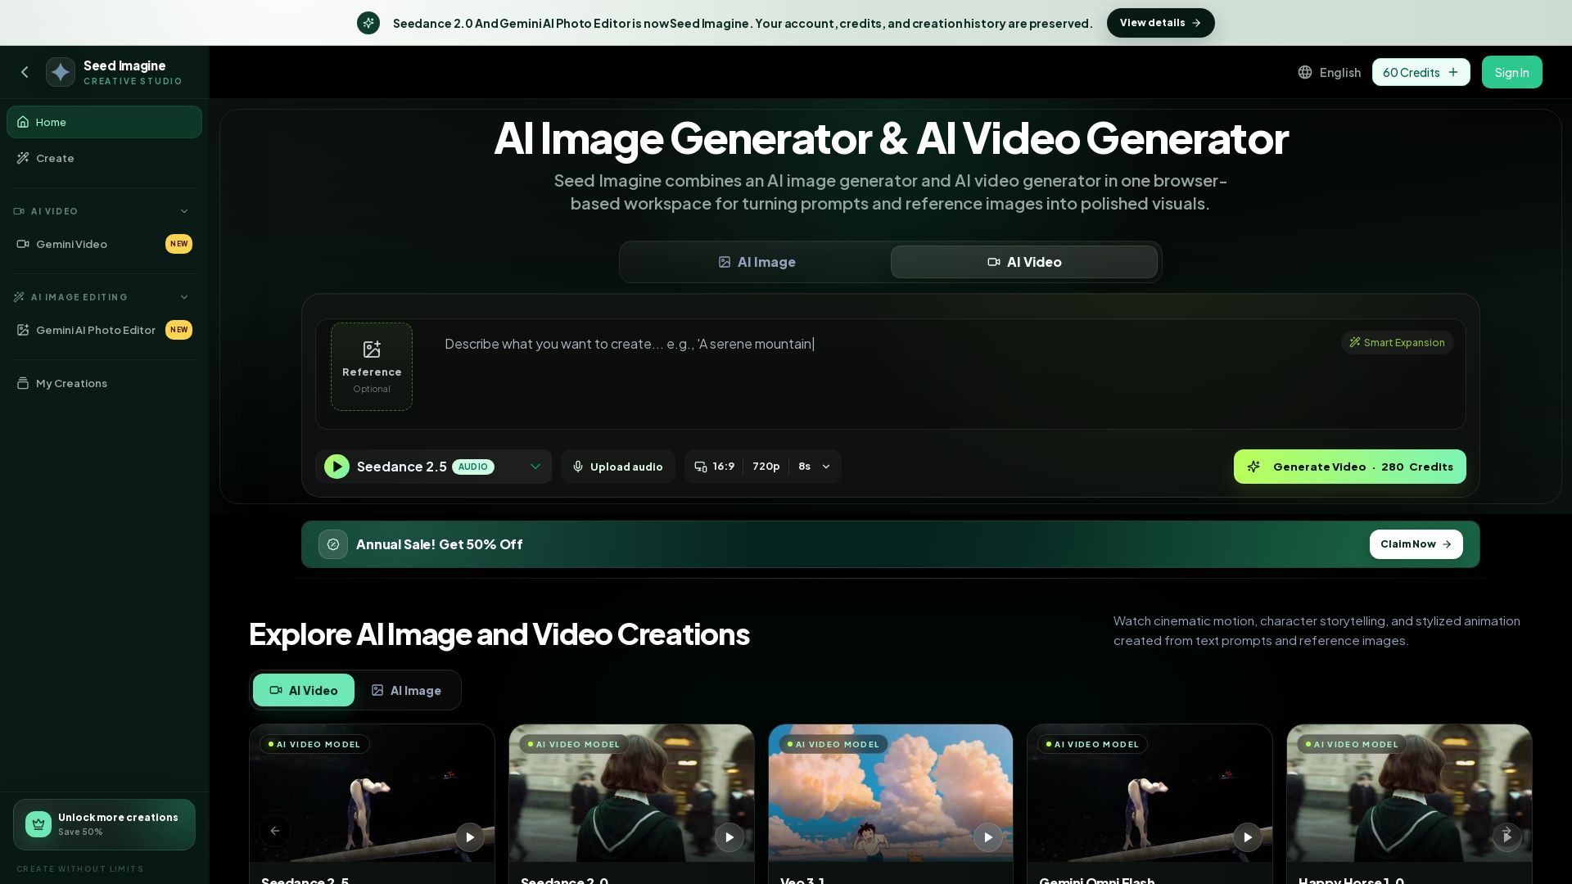This screenshot has width=1572, height=884.
Task: Click the Reference image upload icon
Action: click(x=372, y=350)
